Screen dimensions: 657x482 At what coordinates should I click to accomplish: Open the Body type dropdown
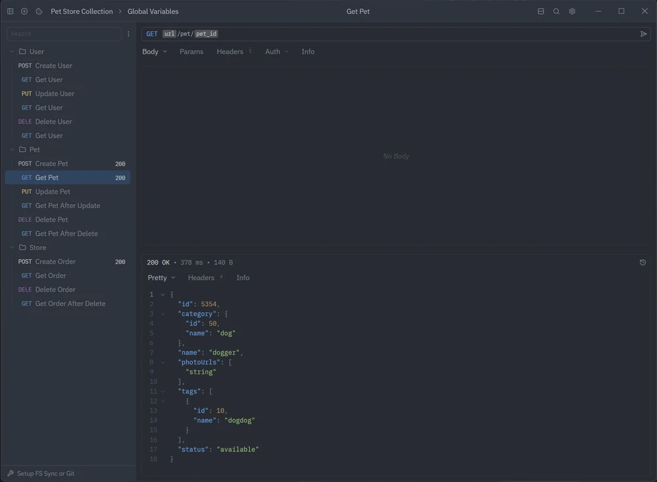point(154,51)
